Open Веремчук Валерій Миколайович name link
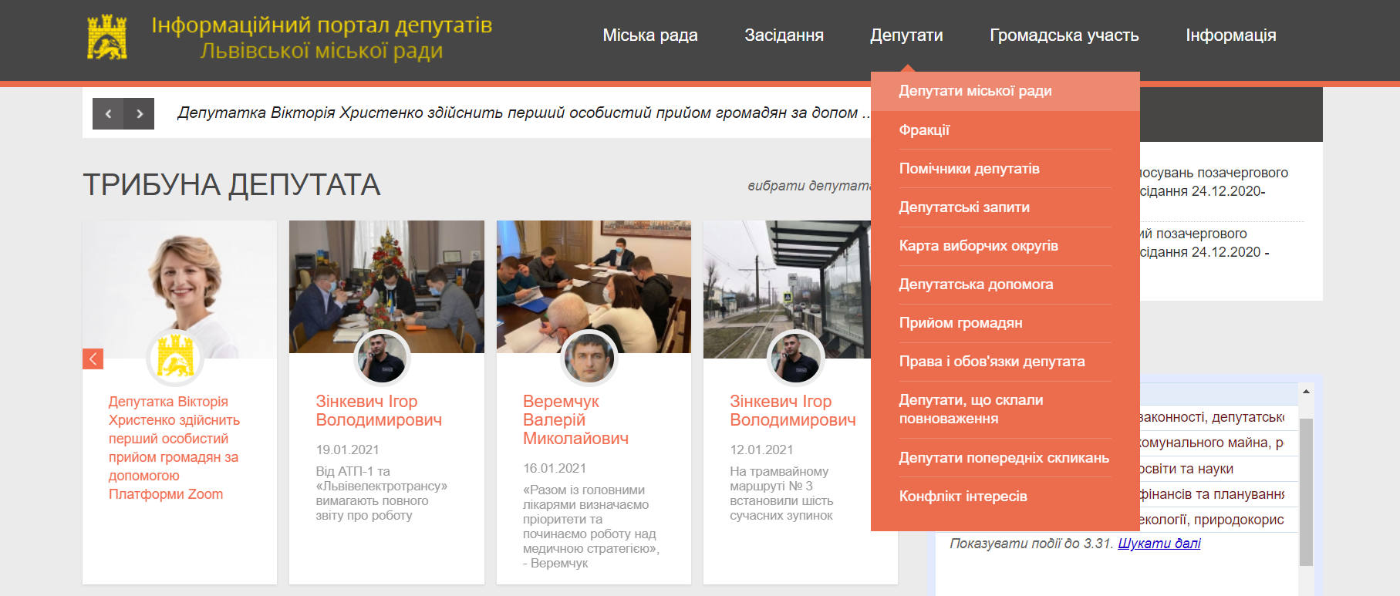The image size is (1400, 596). (575, 420)
